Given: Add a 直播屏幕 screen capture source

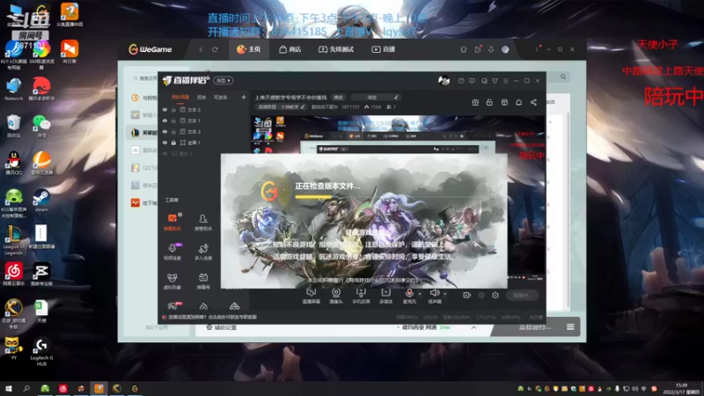Looking at the screenshot, I should click(x=312, y=296).
